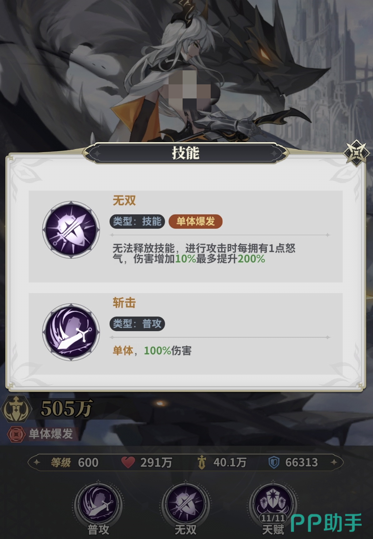Tap the combat power emblem icon

click(x=17, y=409)
